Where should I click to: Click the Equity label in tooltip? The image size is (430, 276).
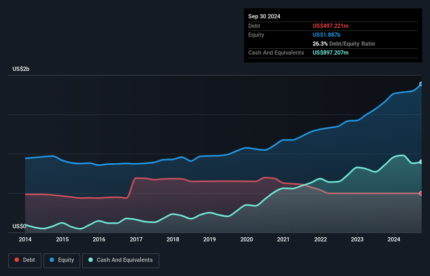(256, 35)
